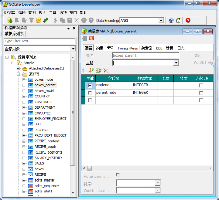
Task: Click the register database toolbar icon
Action: [x=10, y=21]
